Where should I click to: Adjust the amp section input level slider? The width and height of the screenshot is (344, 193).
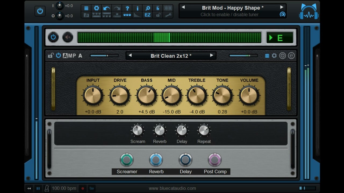click(x=104, y=55)
